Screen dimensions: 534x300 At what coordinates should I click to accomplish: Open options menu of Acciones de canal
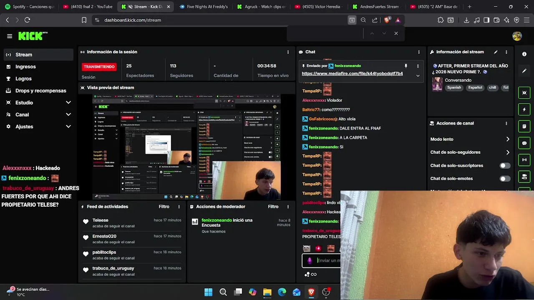(x=506, y=123)
